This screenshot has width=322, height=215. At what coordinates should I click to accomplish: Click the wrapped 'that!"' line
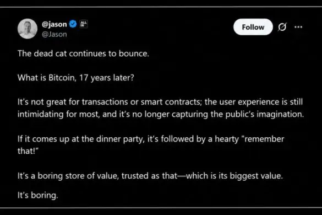(x=28, y=151)
